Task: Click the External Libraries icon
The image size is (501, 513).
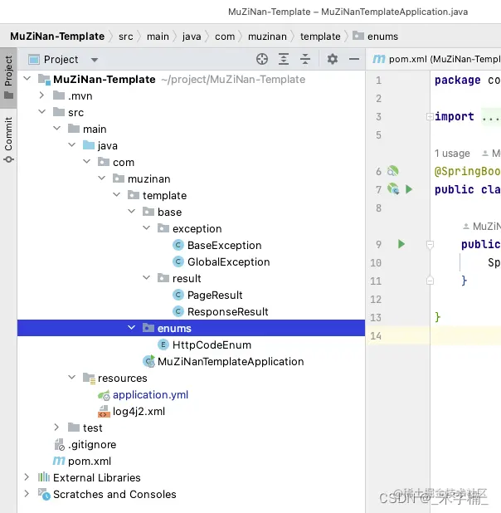Action: coord(44,477)
